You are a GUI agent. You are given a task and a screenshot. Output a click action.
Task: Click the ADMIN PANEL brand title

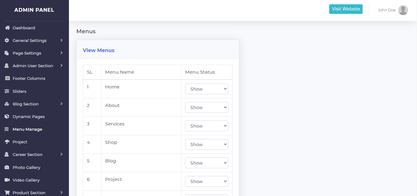[34, 10]
